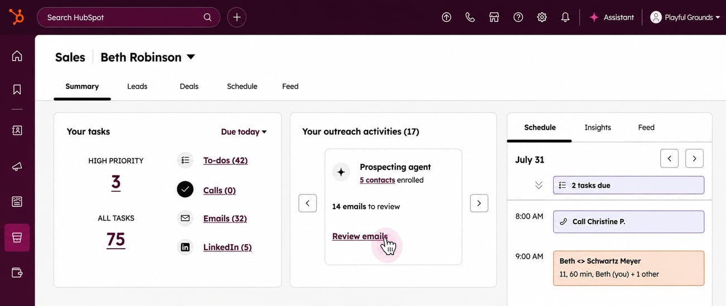Click the LinkedIn logo icon

click(x=185, y=247)
